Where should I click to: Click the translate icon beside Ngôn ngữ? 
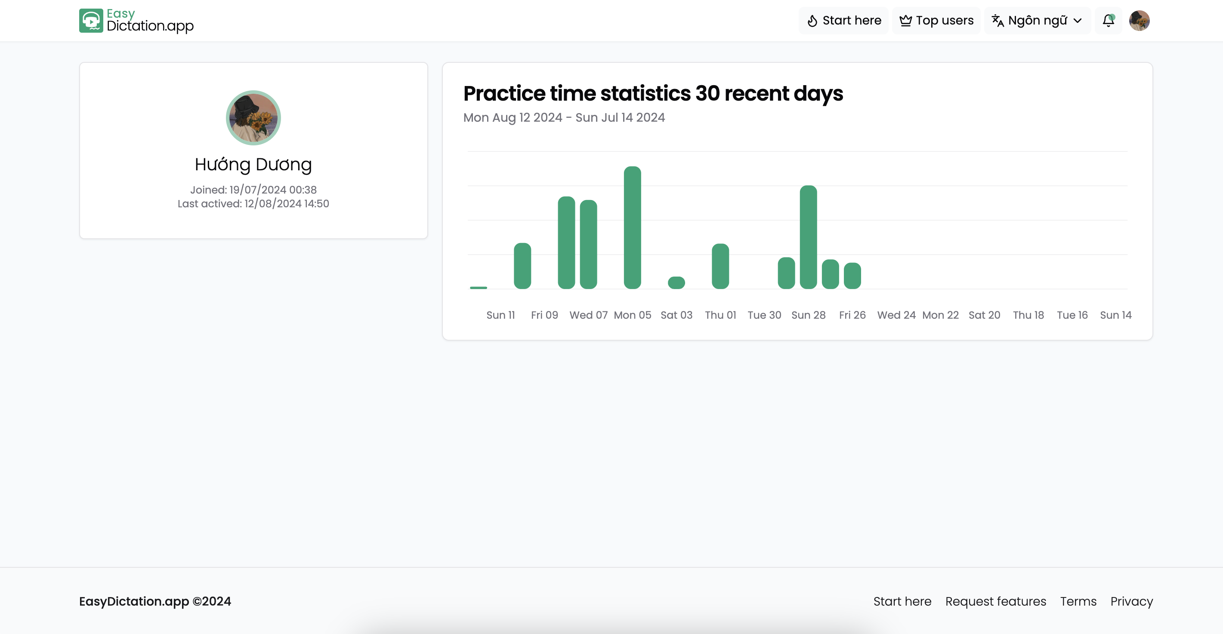[x=998, y=21]
